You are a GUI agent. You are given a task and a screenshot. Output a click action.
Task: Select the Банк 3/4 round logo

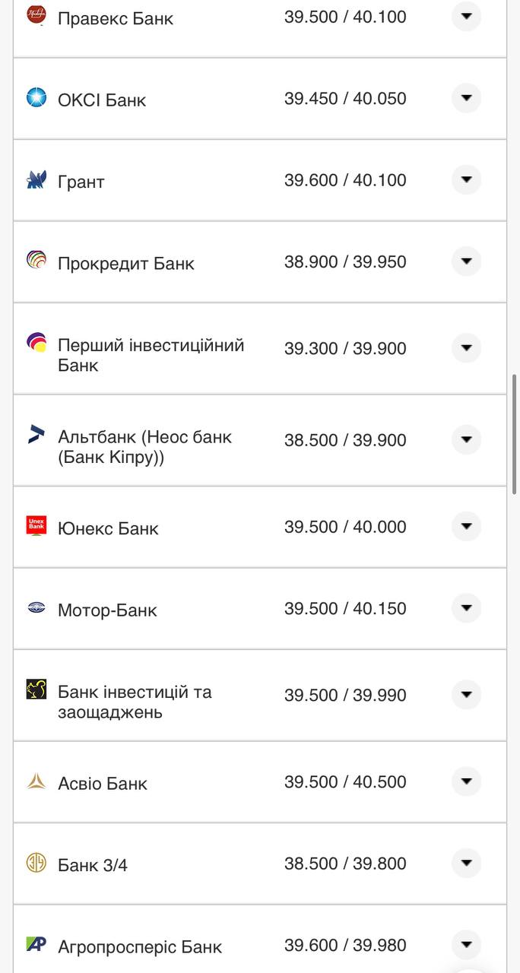pos(36,863)
